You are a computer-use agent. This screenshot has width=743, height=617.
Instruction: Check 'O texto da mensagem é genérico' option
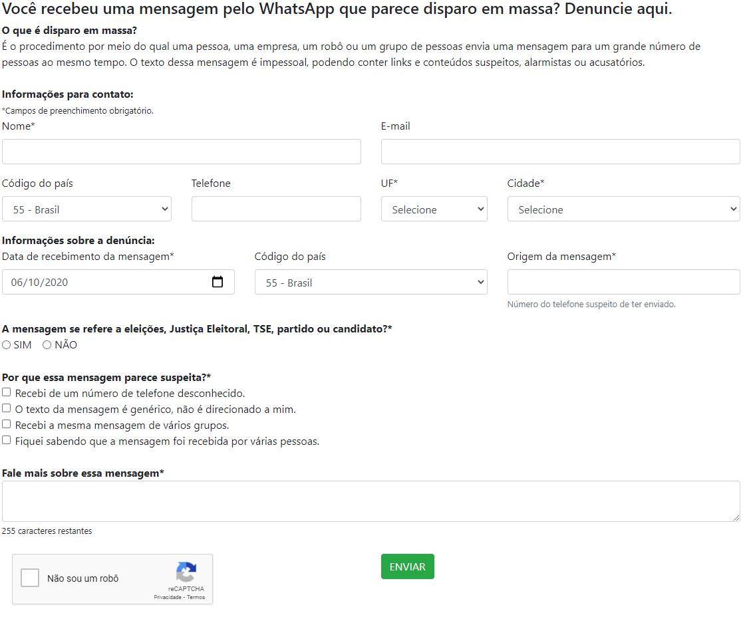coord(6,408)
